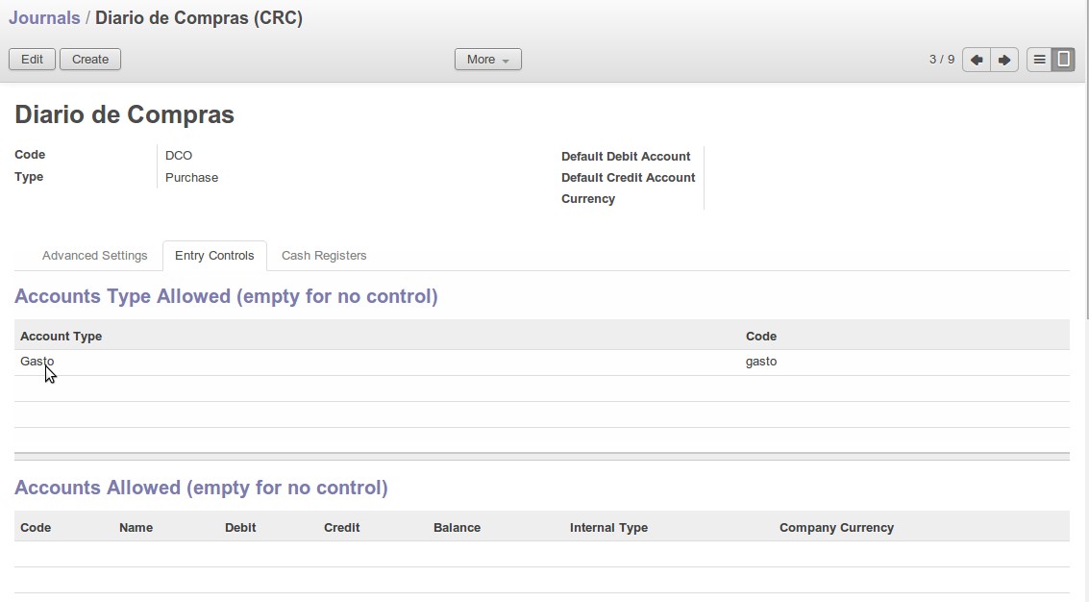Open the More dropdown menu
1089x602 pixels.
click(487, 60)
